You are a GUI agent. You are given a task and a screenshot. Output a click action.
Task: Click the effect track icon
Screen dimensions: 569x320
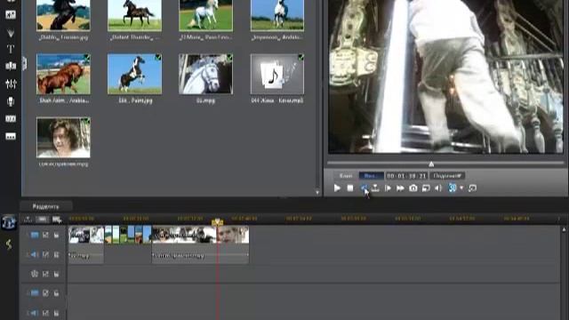click(35, 274)
